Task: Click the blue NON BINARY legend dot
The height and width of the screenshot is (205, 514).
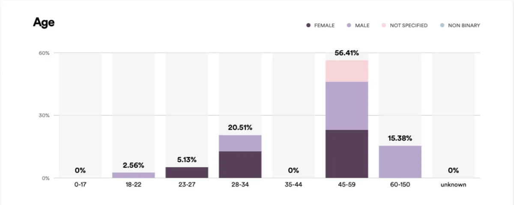Action: (x=442, y=26)
